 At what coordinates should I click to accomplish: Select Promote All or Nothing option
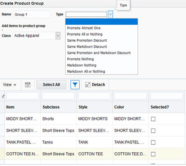pyautogui.click(x=101, y=34)
